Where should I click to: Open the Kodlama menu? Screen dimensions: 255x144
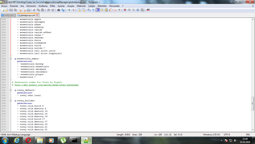43,6
